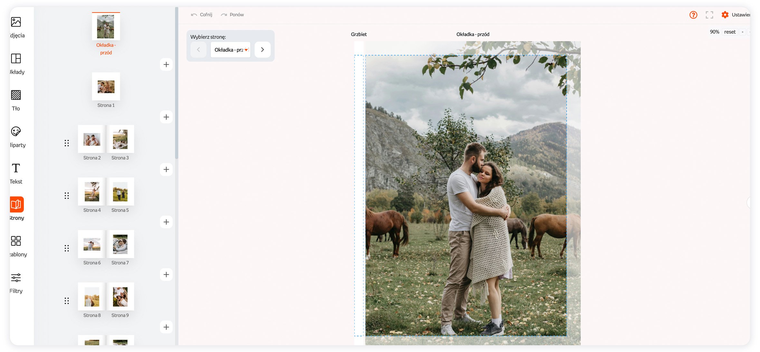
Task: Select the Strona 3 thumbnail
Action: [120, 139]
